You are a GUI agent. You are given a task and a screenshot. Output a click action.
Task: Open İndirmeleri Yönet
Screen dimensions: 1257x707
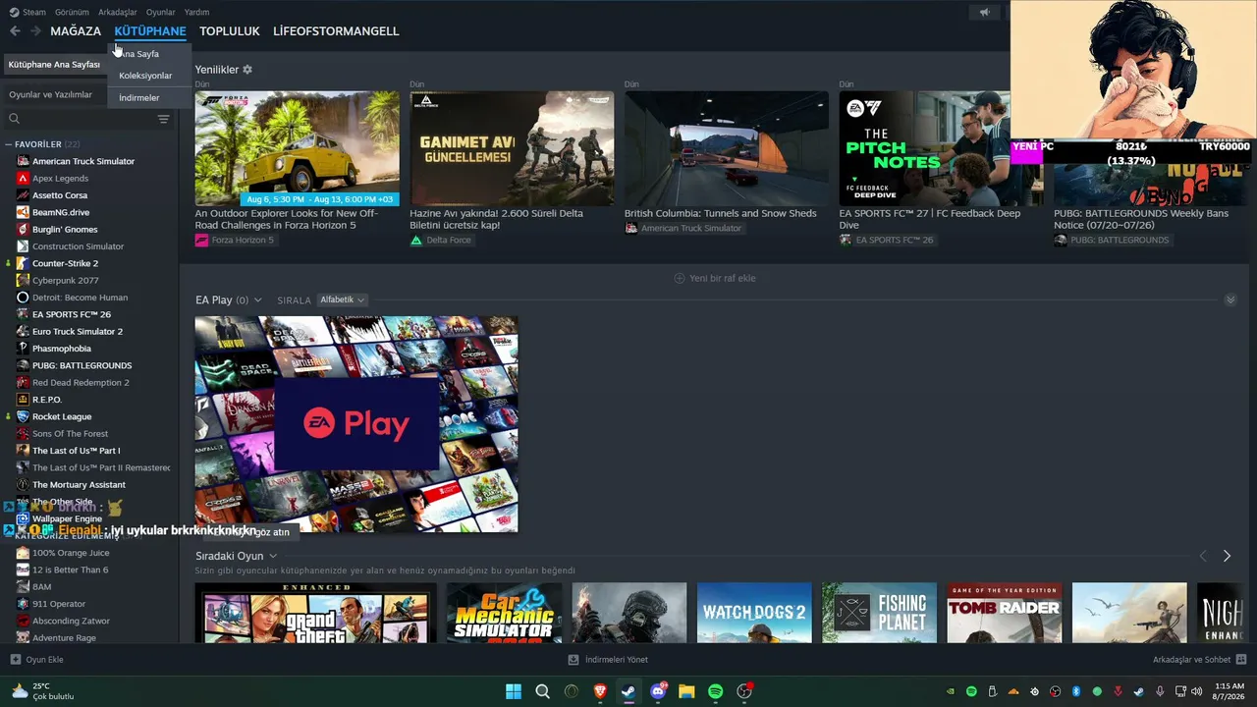point(608,660)
